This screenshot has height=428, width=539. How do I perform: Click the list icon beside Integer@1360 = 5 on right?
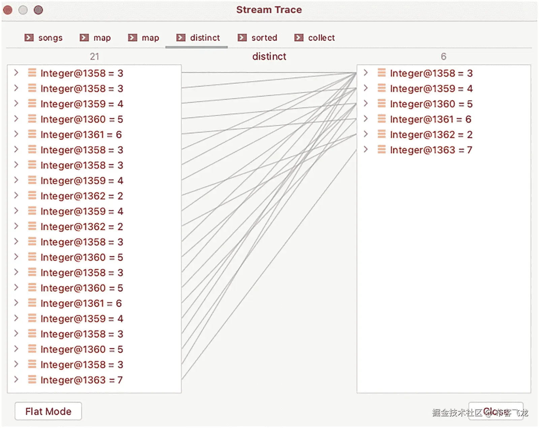tap(381, 104)
